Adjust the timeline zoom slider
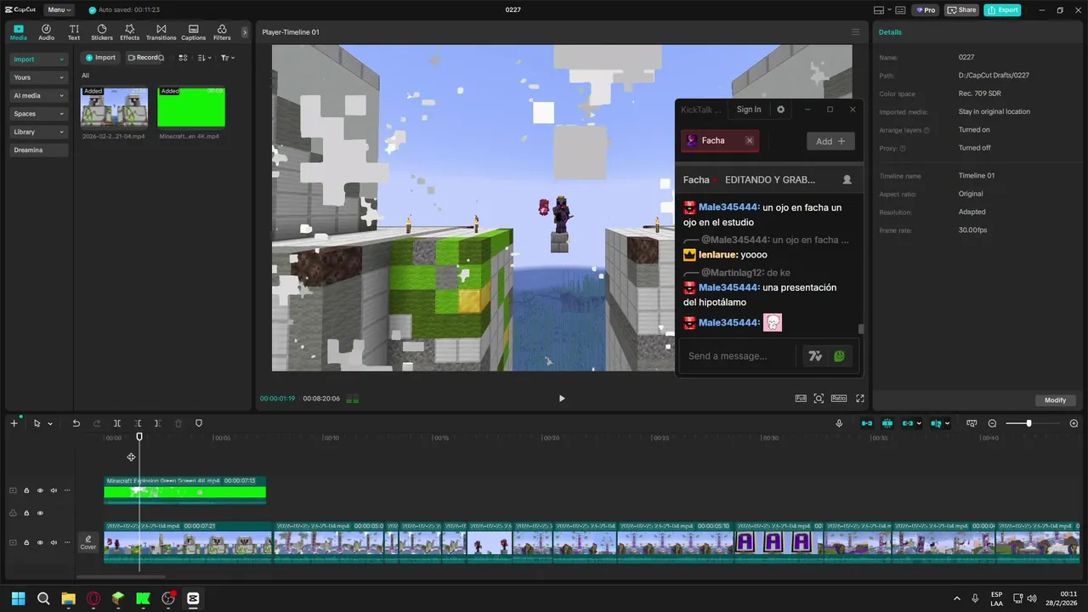This screenshot has width=1088, height=612. click(1029, 423)
